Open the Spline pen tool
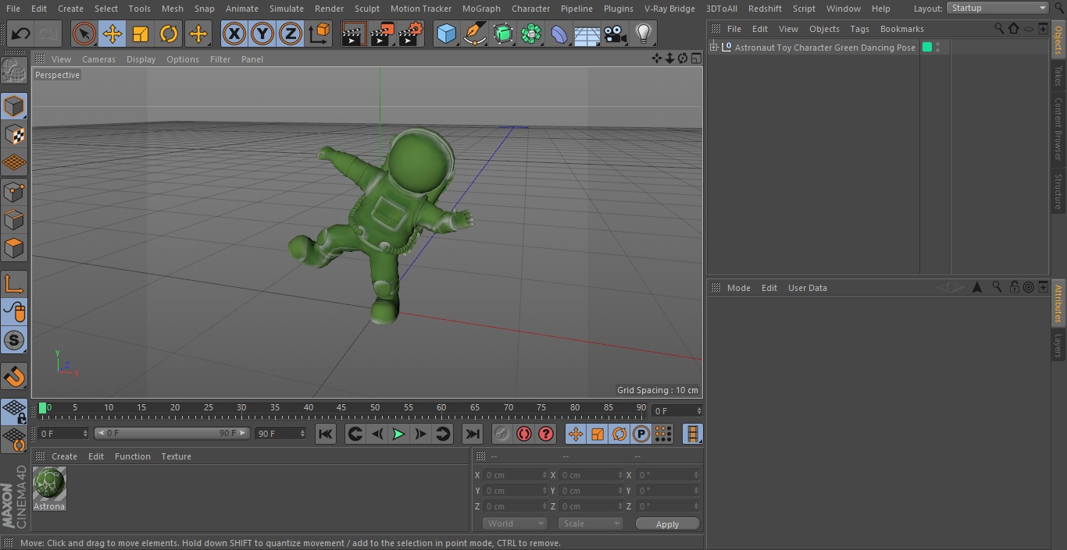Screen dimensions: 1067x550 click(474, 34)
